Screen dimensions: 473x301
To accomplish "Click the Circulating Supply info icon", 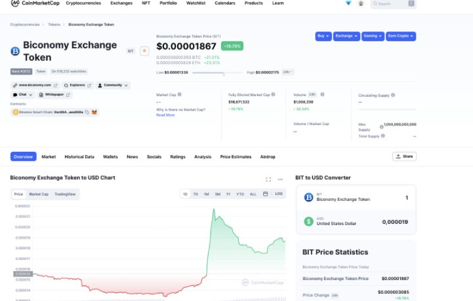I will [393, 95].
